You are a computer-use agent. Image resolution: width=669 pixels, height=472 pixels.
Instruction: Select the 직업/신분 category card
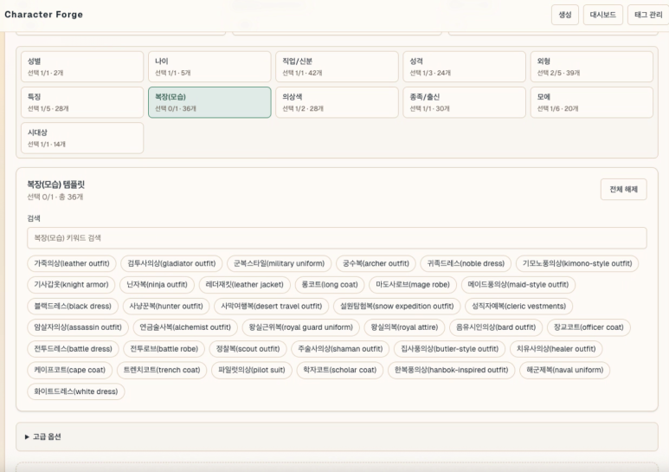tap(335, 67)
